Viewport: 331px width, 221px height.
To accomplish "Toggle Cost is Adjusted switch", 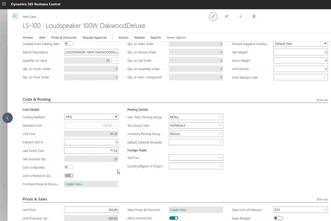I will (69, 167).
